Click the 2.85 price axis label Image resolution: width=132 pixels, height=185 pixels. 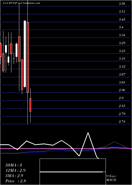[122, 106]
